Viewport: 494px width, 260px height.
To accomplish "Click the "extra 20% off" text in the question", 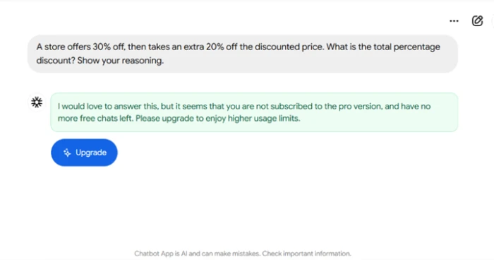I will pyautogui.click(x=210, y=47).
